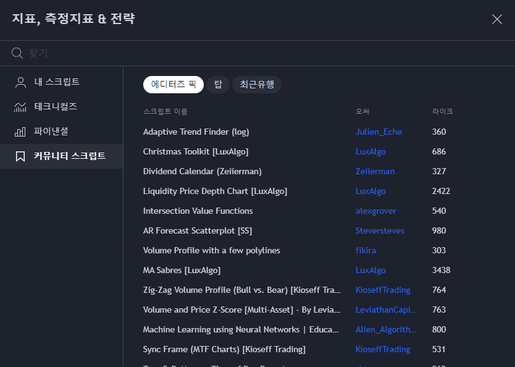This screenshot has height=367, width=515.
Task: Click the chart icon beside 테크니컬즈
Action: point(20,107)
